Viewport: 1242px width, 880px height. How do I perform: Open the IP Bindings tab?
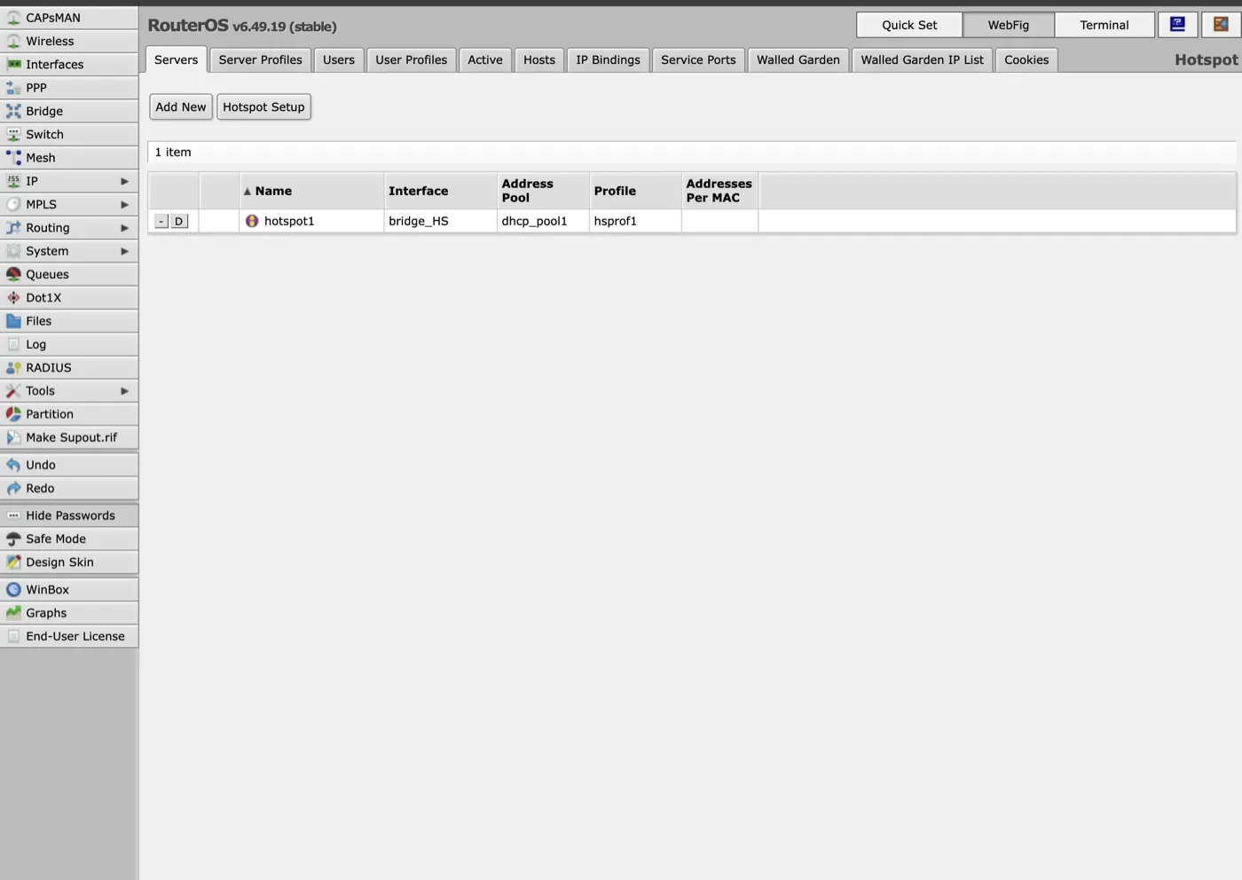tap(608, 59)
